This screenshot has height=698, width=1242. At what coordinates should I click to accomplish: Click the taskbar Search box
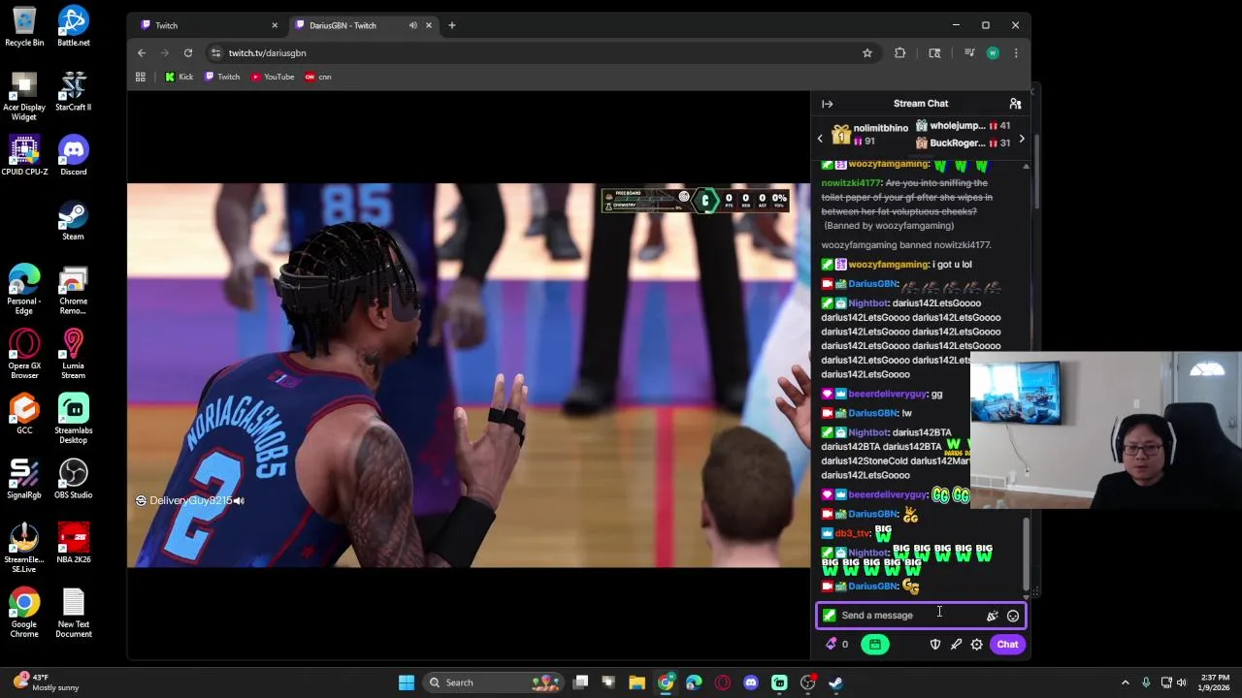click(492, 682)
